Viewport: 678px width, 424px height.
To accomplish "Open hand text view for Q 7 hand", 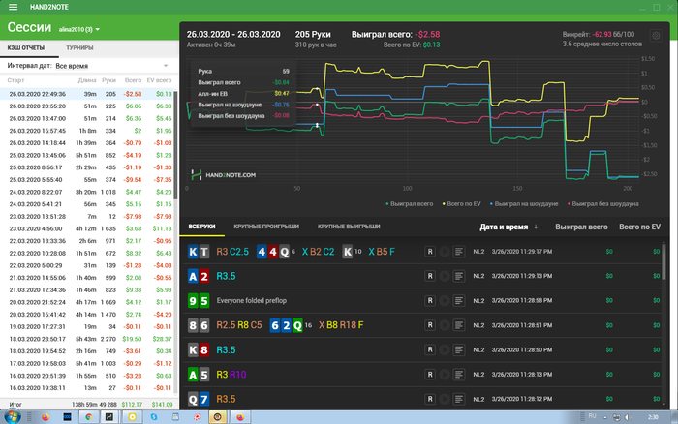I will pyautogui.click(x=459, y=399).
